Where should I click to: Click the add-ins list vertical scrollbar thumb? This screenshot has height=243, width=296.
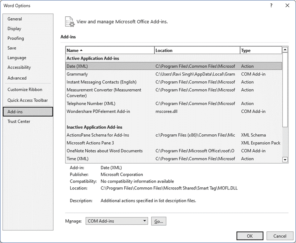pos(285,90)
